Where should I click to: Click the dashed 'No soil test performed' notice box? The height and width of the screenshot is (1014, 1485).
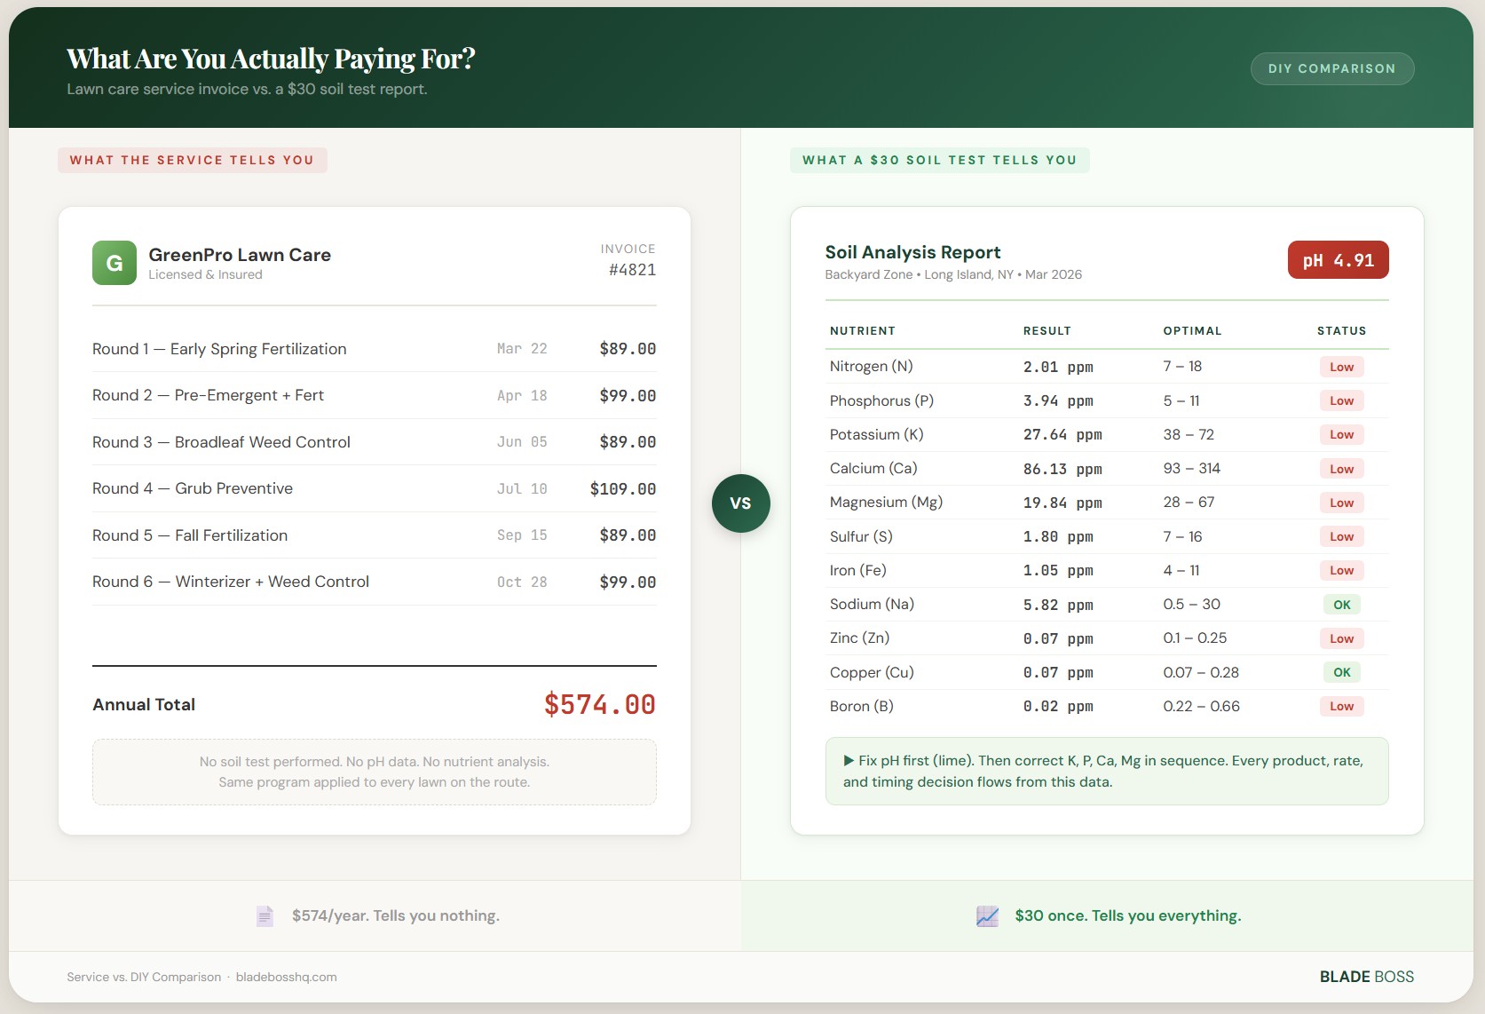[x=374, y=772]
